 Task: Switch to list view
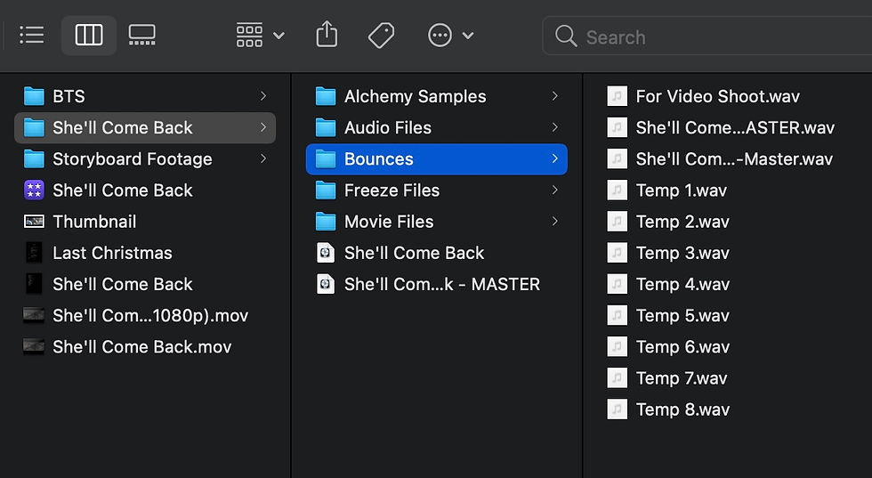click(32, 35)
